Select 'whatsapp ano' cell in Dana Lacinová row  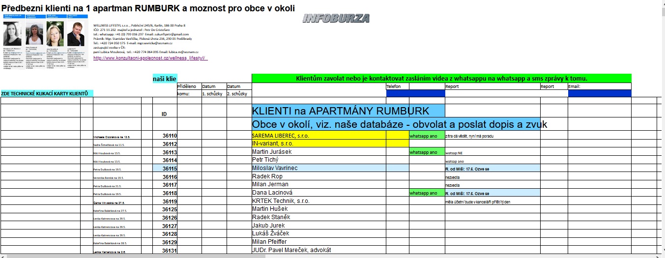point(427,193)
